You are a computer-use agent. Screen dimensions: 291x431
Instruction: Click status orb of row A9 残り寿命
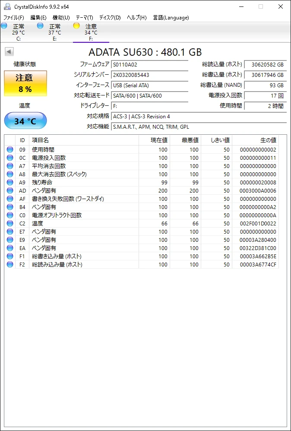pos(10,183)
